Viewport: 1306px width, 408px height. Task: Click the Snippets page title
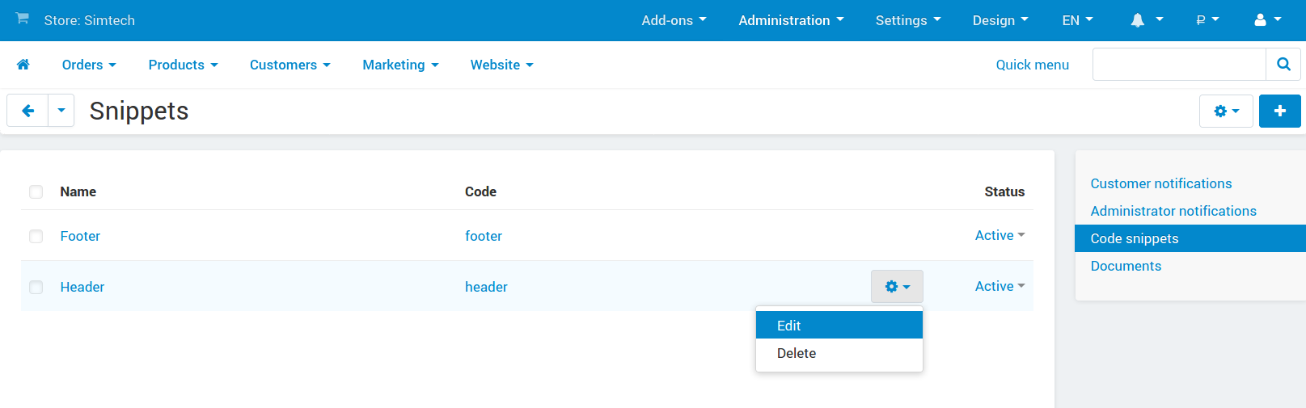(139, 111)
